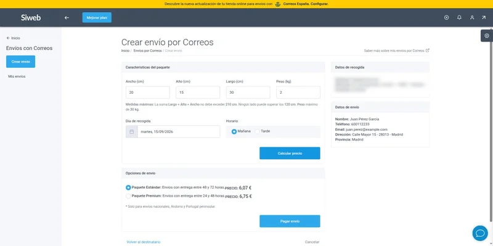Click the Mejorar plan button
The height and width of the screenshot is (246, 493).
[97, 18]
